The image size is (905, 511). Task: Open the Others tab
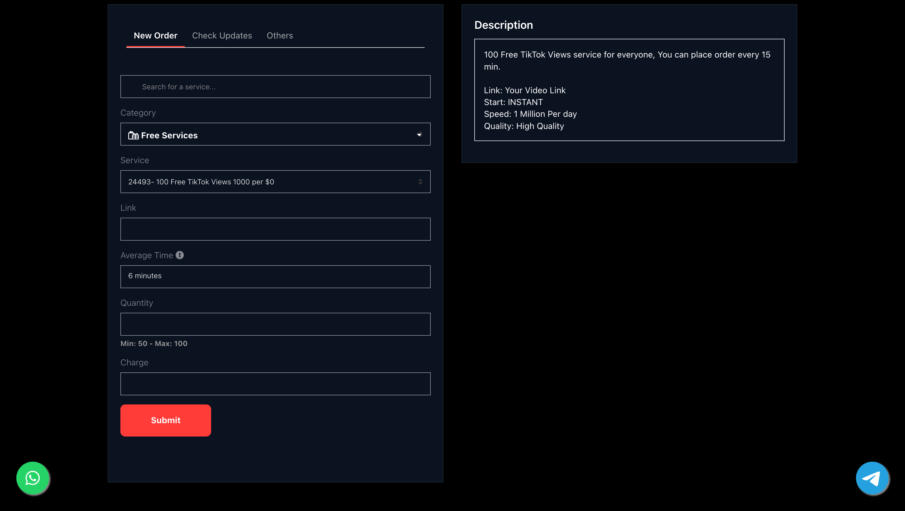(x=279, y=35)
